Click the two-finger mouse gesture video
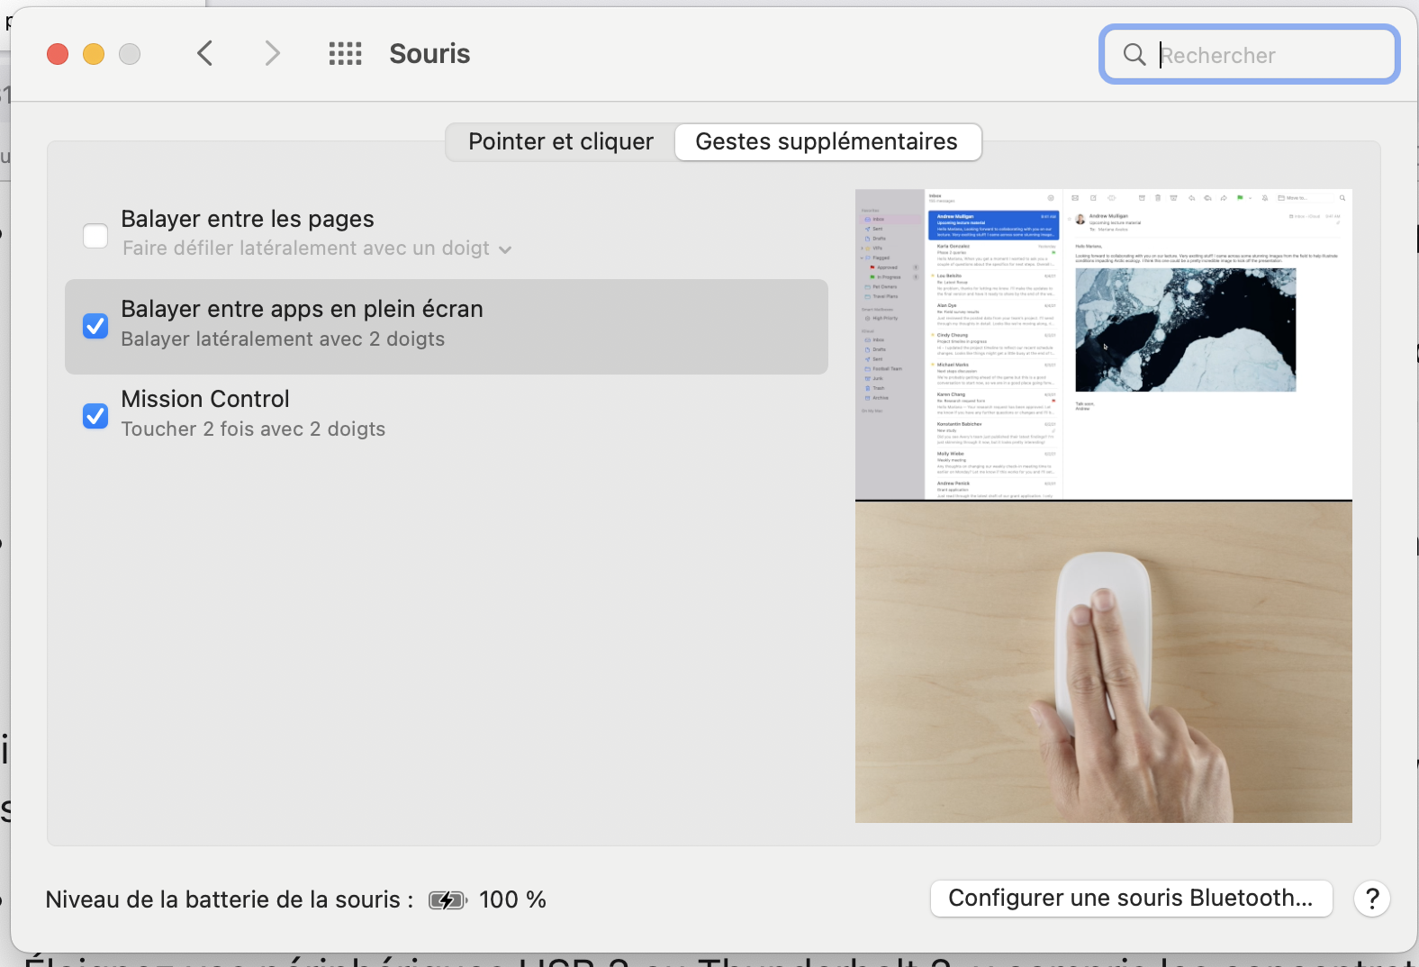The height and width of the screenshot is (967, 1419). click(x=1103, y=662)
